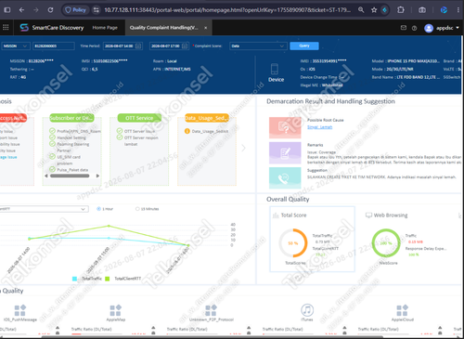
Task: Click the Unknown_P2P_Protocol app icon
Action: point(211,310)
